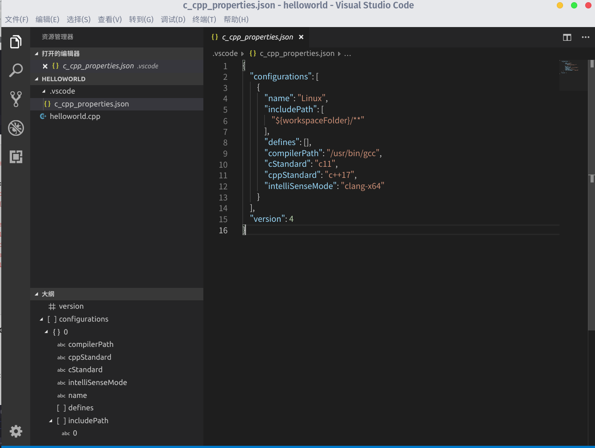Open the Edit menu (编辑)

[47, 20]
